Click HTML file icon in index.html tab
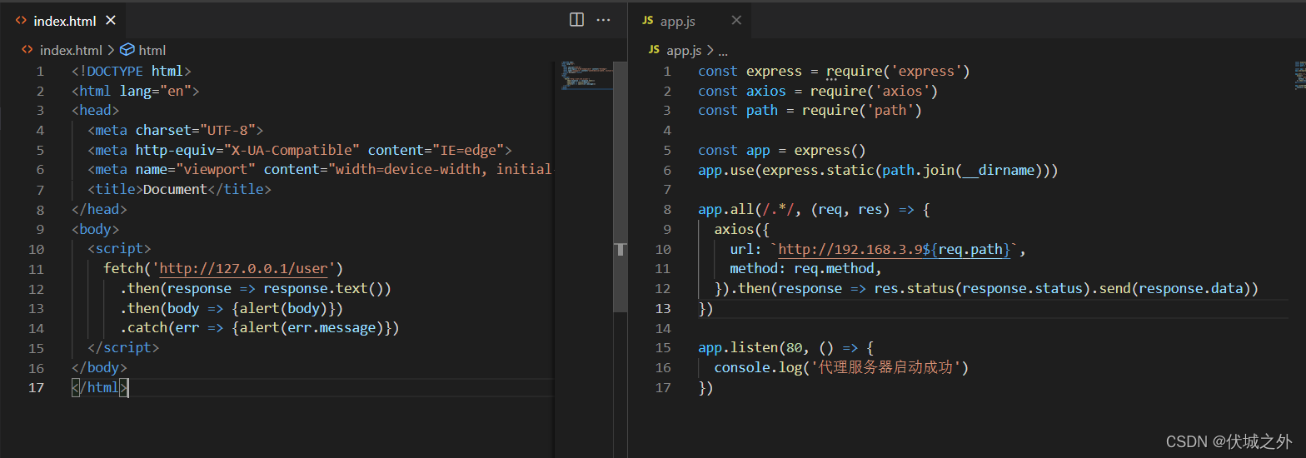The height and width of the screenshot is (458, 1306). click(21, 21)
